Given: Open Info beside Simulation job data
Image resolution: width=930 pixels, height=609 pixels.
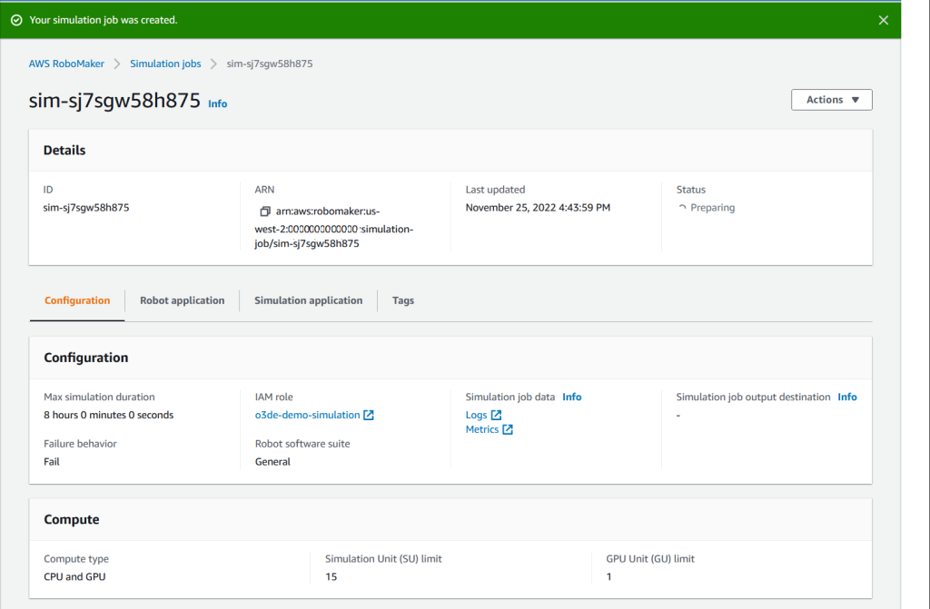Looking at the screenshot, I should point(572,397).
